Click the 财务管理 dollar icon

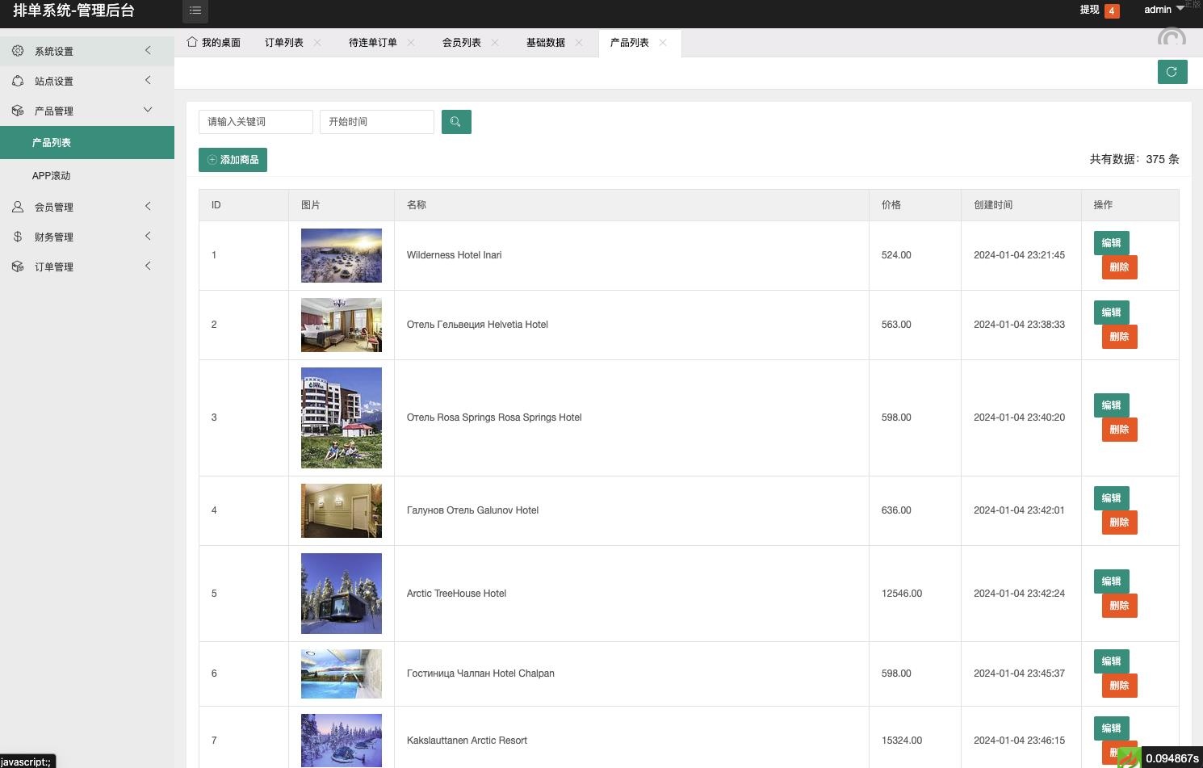(x=18, y=237)
